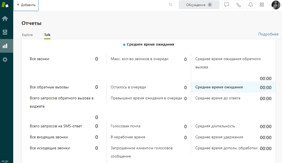Switch to the Talk tab
The width and height of the screenshot is (282, 163).
(x=47, y=35)
